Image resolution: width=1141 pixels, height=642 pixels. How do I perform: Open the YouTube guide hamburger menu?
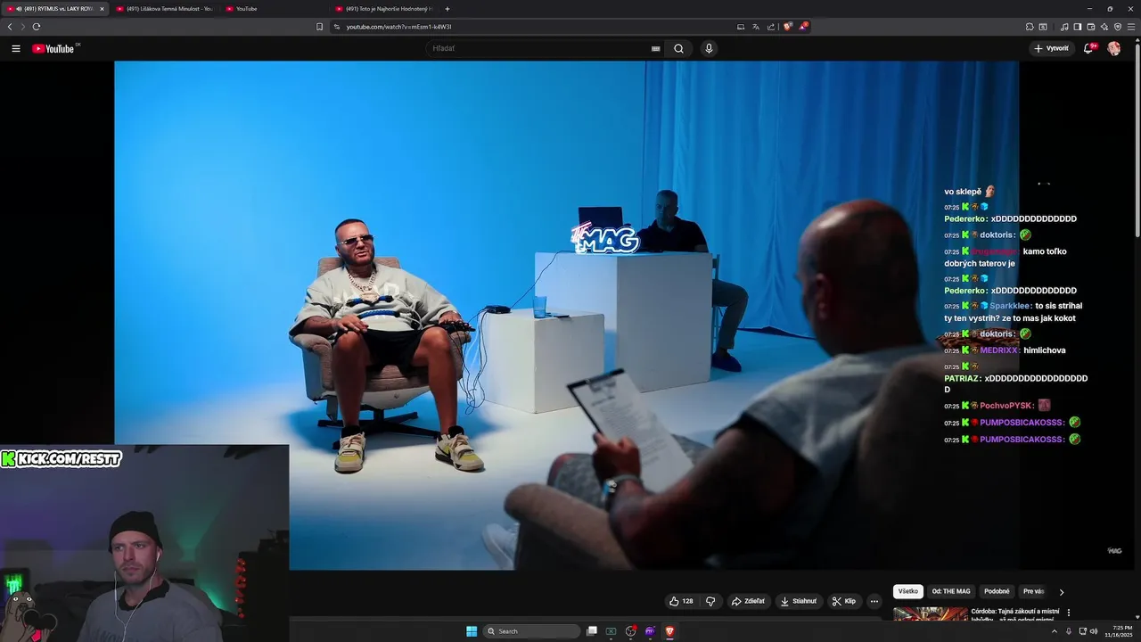(15, 48)
